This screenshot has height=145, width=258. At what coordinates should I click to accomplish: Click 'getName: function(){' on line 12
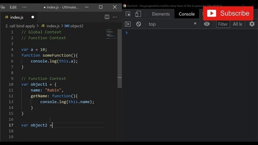tap(54, 96)
